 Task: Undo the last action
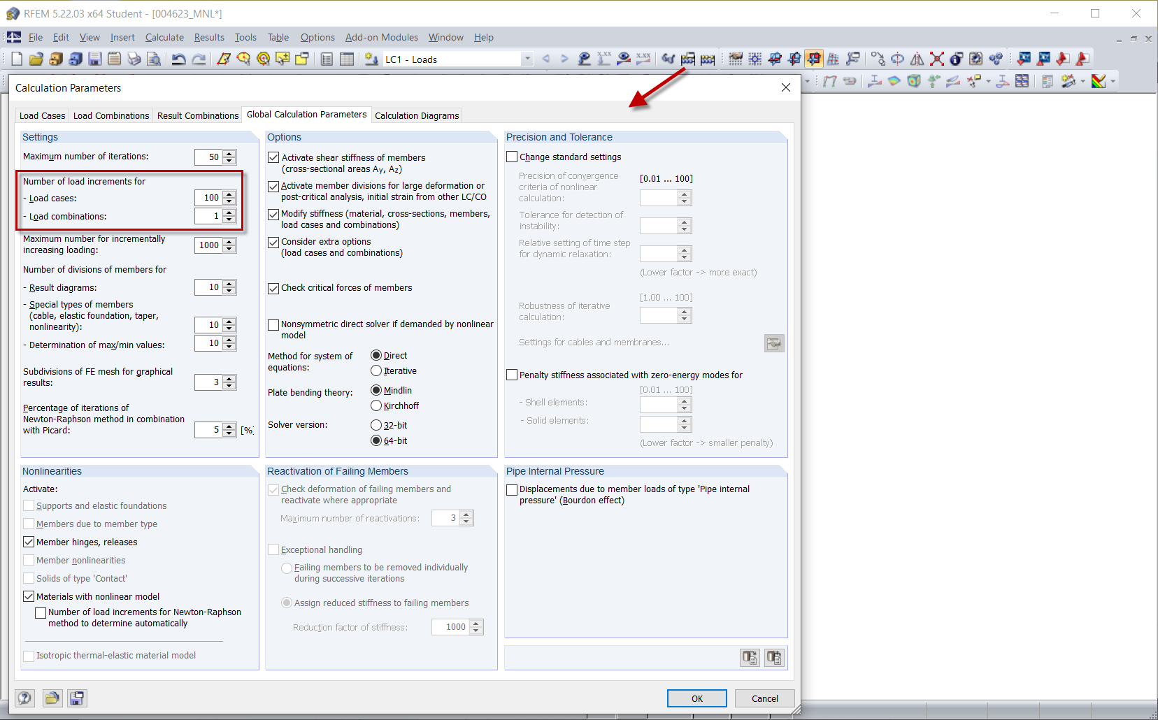coord(179,59)
